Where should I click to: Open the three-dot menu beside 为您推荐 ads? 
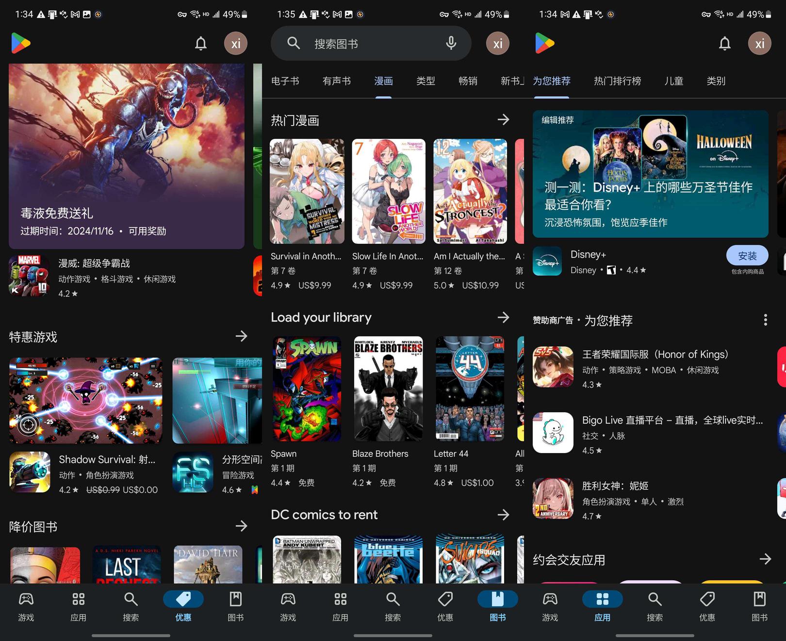(765, 320)
